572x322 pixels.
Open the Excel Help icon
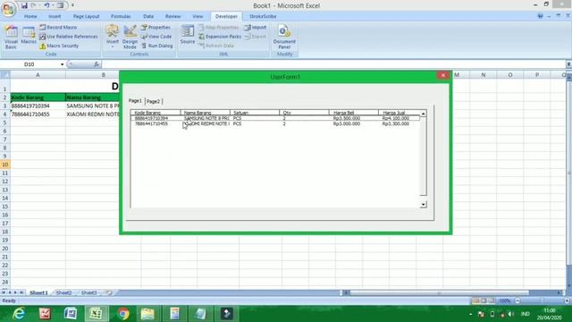pyautogui.click(x=540, y=16)
